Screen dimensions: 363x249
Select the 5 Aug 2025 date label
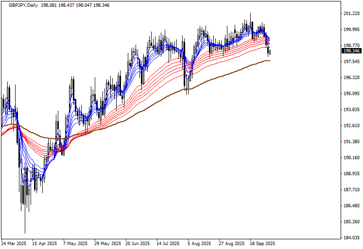[199, 243]
